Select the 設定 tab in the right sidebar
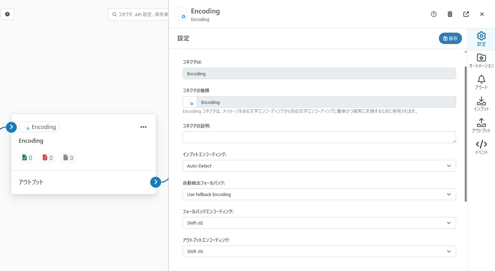This screenshot has width=495, height=271. click(481, 39)
